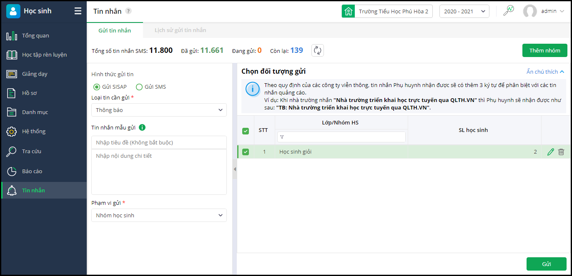This screenshot has height=276, width=572.
Task: Click the Gửi send button
Action: point(546,264)
